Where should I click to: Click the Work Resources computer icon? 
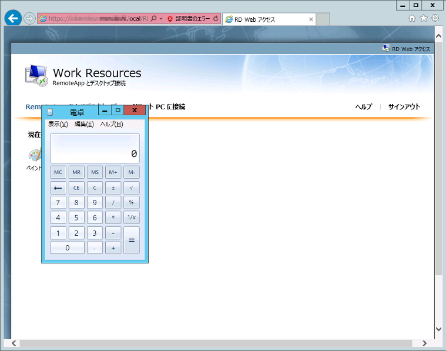point(36,75)
